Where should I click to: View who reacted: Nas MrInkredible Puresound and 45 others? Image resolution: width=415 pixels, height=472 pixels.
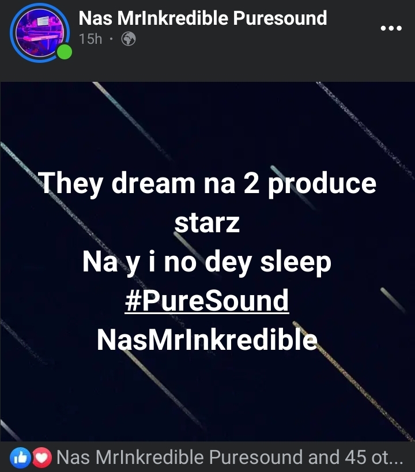(229, 457)
